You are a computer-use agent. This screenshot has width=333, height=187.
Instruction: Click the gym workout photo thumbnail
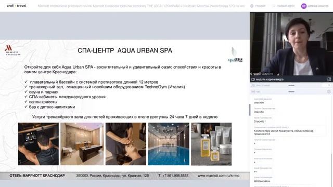(39, 144)
